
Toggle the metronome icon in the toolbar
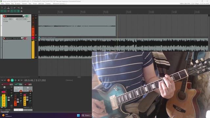21,8
